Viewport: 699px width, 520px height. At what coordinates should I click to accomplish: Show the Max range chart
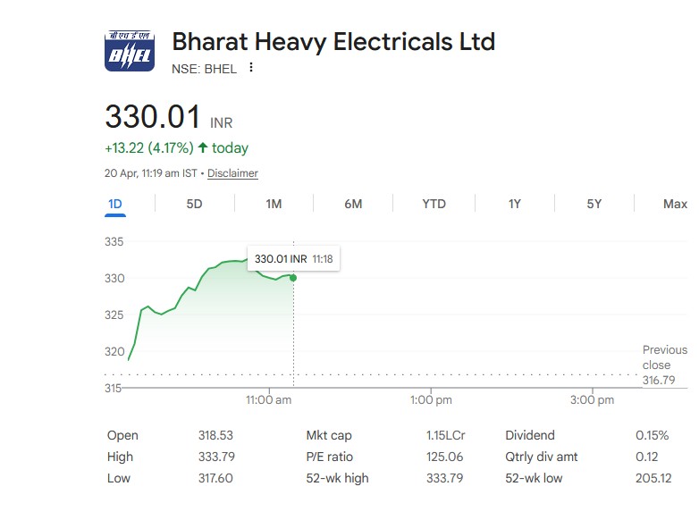pos(675,204)
